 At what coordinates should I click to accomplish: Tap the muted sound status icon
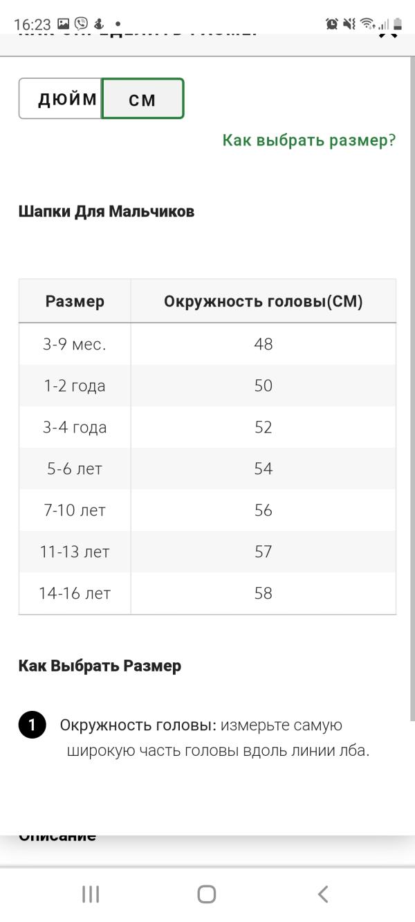(x=350, y=24)
